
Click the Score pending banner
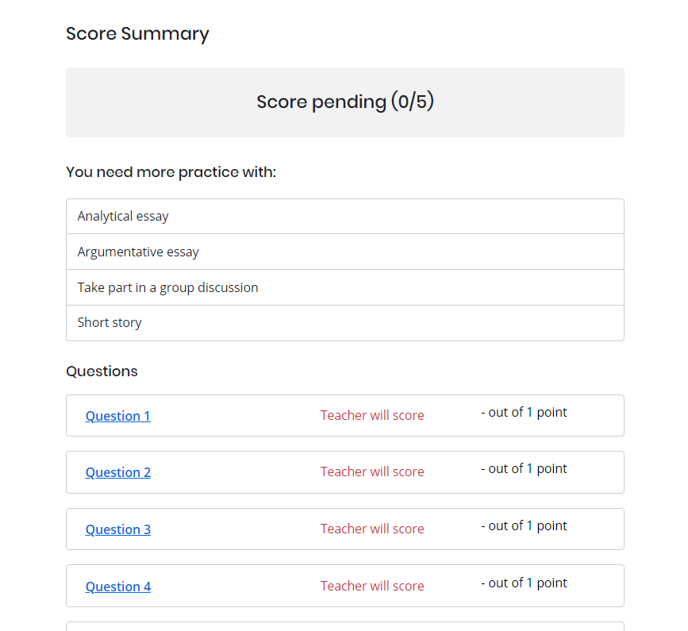344,102
